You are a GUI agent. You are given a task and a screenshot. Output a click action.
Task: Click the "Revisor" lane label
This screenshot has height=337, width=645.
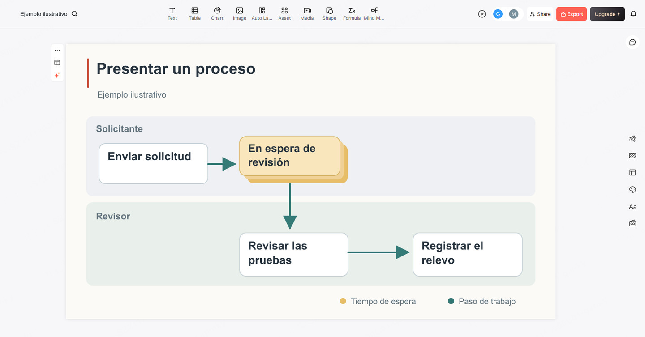(x=113, y=216)
